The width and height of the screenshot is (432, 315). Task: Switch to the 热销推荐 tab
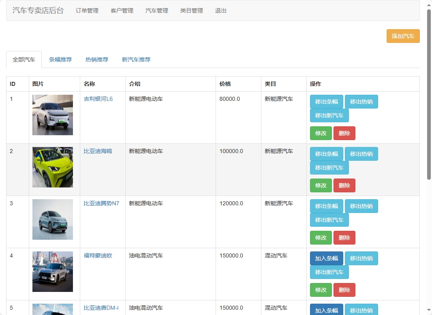click(97, 60)
